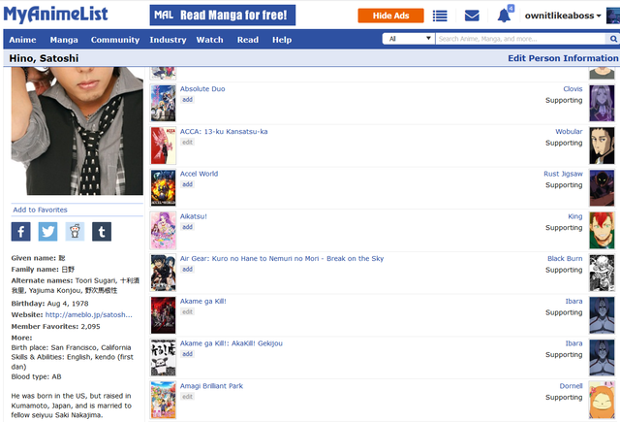Image resolution: width=620 pixels, height=422 pixels.
Task: Open the Aikatsu! anime link
Action: (194, 216)
